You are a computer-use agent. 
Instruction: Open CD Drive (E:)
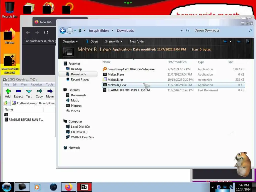(x=79, y=132)
